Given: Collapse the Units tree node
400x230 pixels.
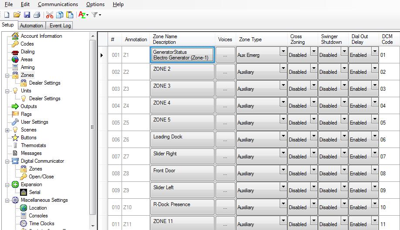Looking at the screenshot, I should coord(7,91).
